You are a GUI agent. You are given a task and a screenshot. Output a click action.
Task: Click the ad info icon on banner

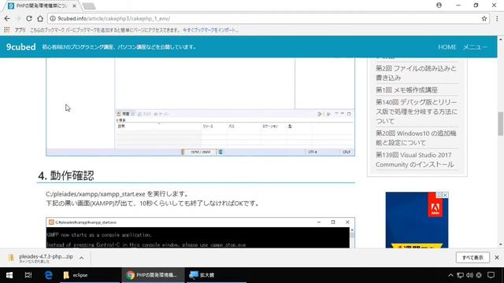click(439, 195)
